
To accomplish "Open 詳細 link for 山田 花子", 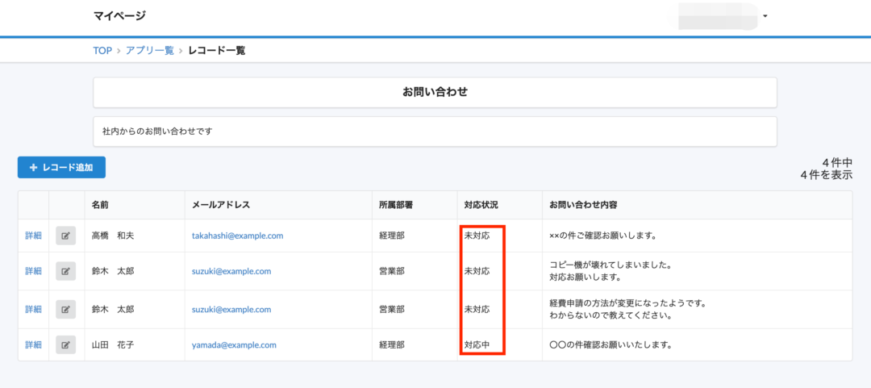I will click(x=33, y=345).
